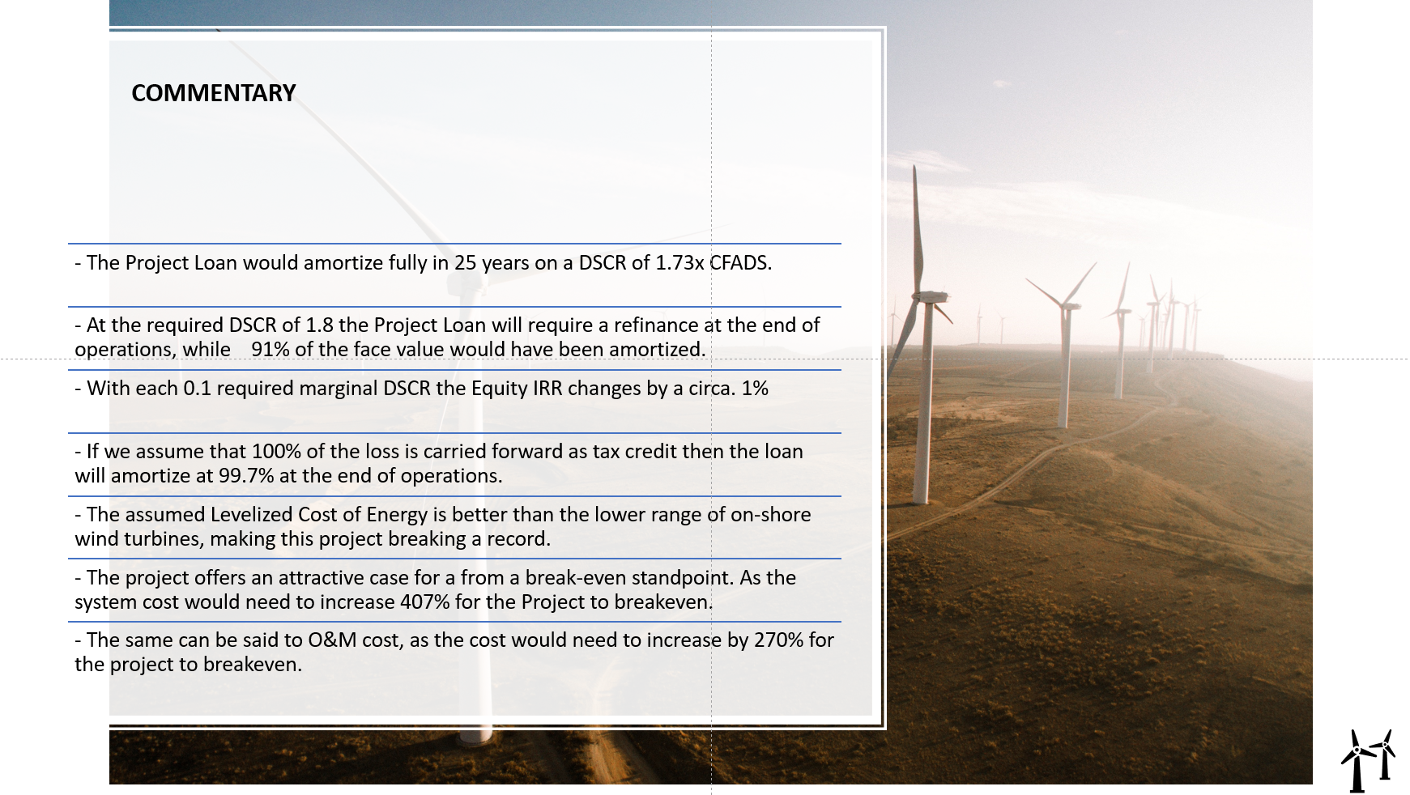Click the text about system cost increasing 407%
This screenshot has height=795, width=1410.
click(436, 589)
